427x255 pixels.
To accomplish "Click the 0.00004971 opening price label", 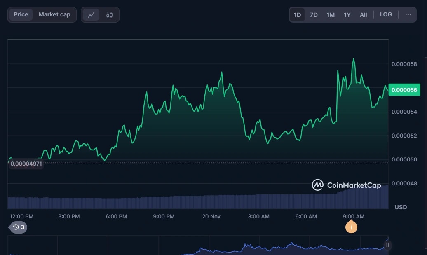I will 26,164.
